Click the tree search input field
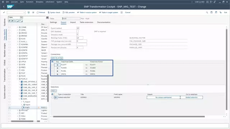230x129 pixels. tap(34, 18)
